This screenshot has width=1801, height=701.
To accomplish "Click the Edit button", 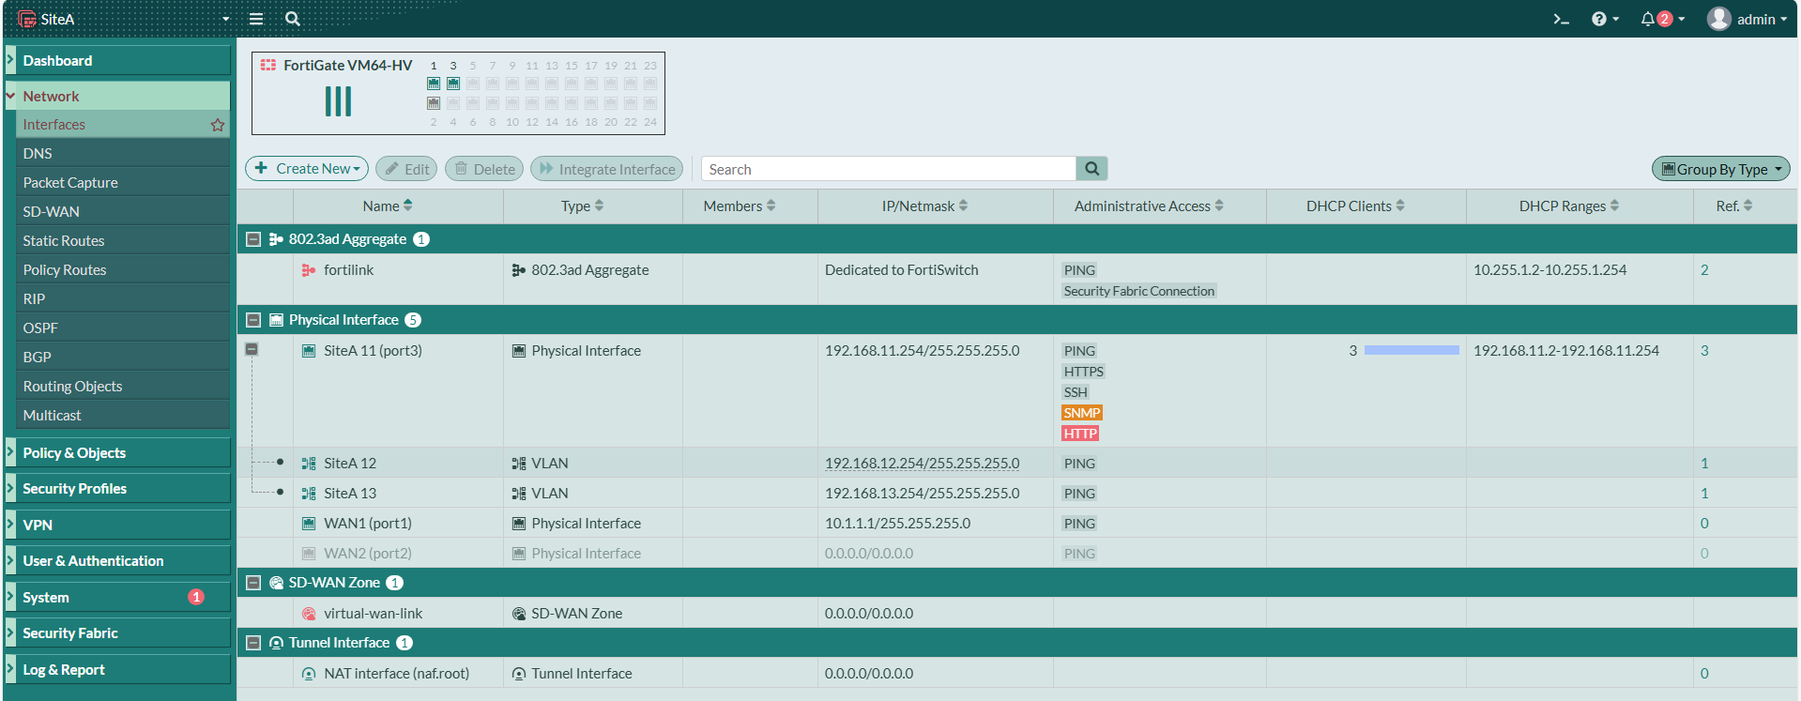I will click(406, 169).
